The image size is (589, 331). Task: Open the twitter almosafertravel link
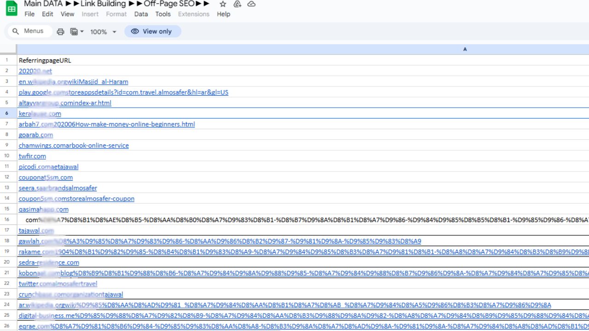coord(58,284)
